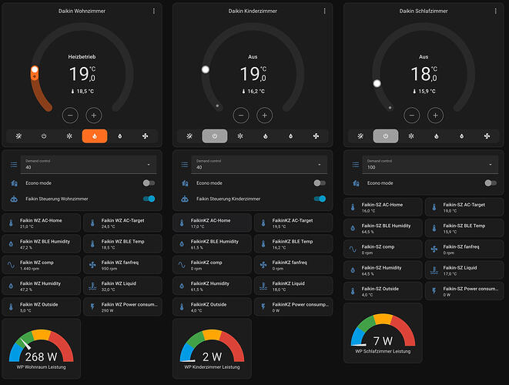The width and height of the screenshot is (509, 385).
Task: Toggle Faikin Steuerung Kinderzimmer switch
Action: pyautogui.click(x=320, y=199)
